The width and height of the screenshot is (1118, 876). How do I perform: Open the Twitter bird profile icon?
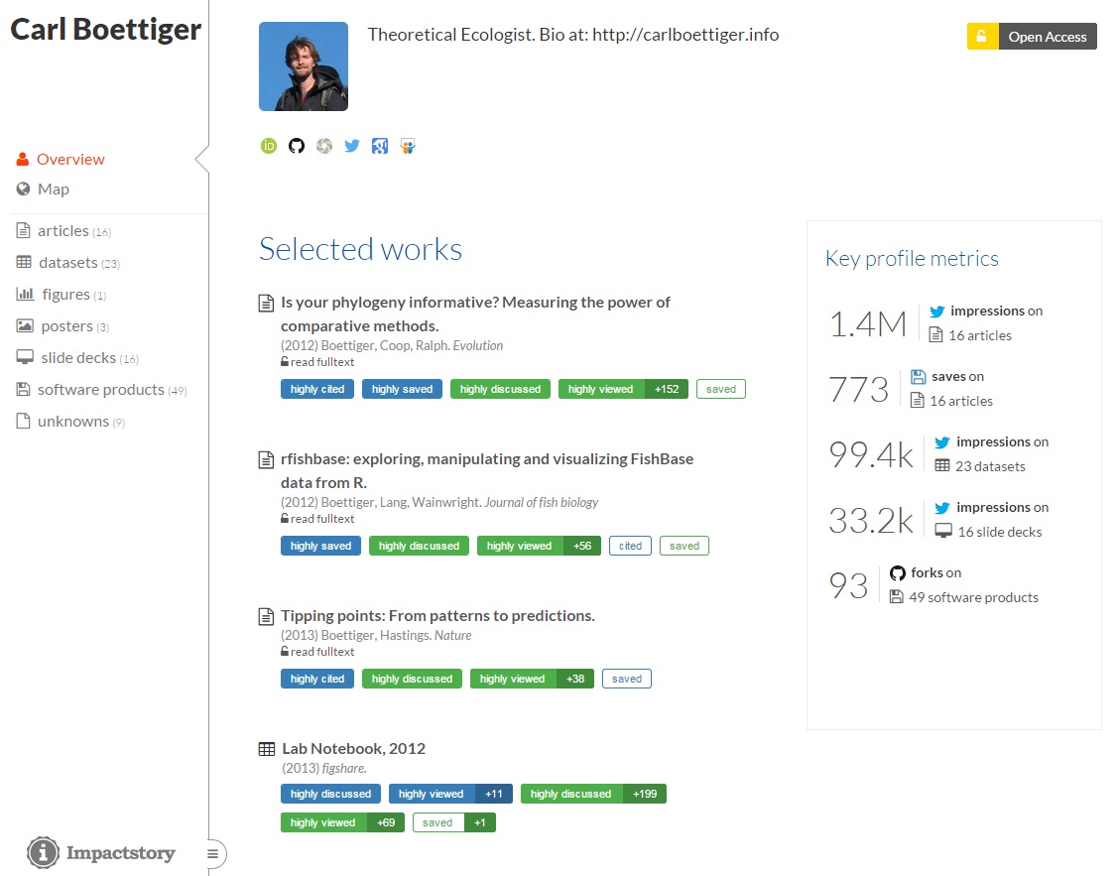(x=352, y=146)
